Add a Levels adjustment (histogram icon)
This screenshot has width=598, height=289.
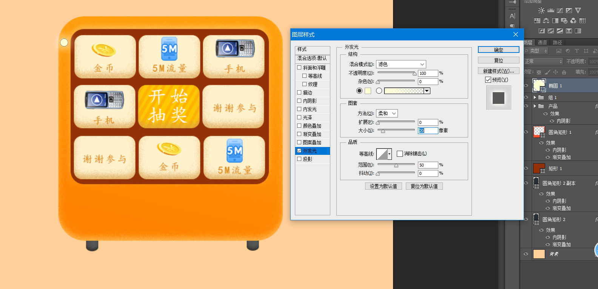click(x=551, y=11)
